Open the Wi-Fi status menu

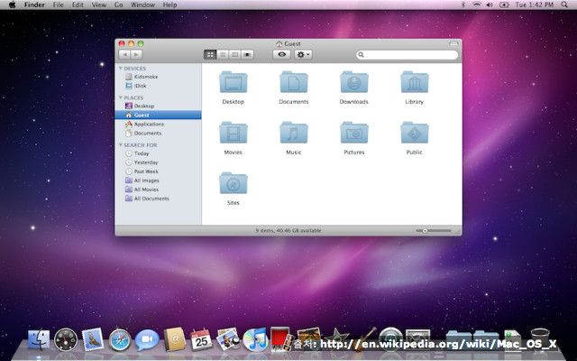click(x=477, y=5)
